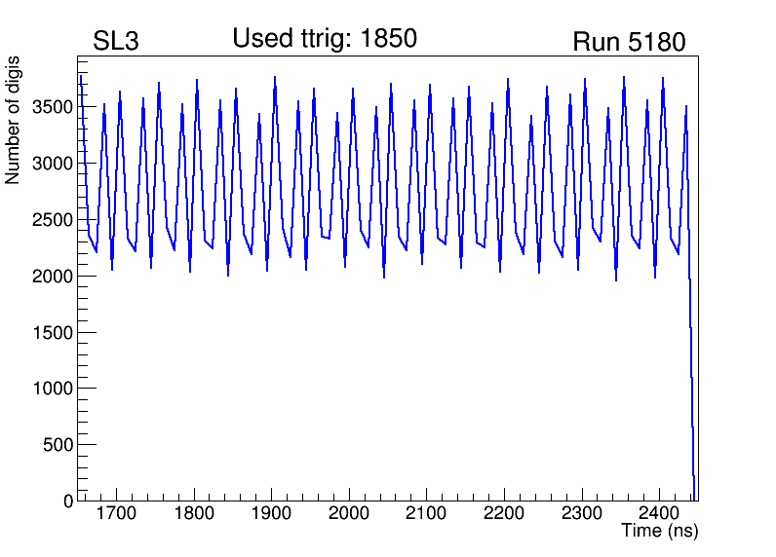Image resolution: width=776 pixels, height=557 pixels.
Task: Select the 1800 x-axis tick label
Action: point(194,513)
